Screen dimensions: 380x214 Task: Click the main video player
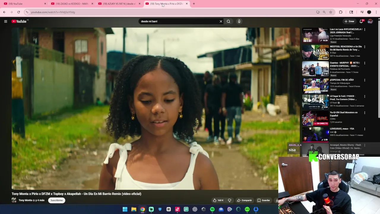(x=156, y=108)
